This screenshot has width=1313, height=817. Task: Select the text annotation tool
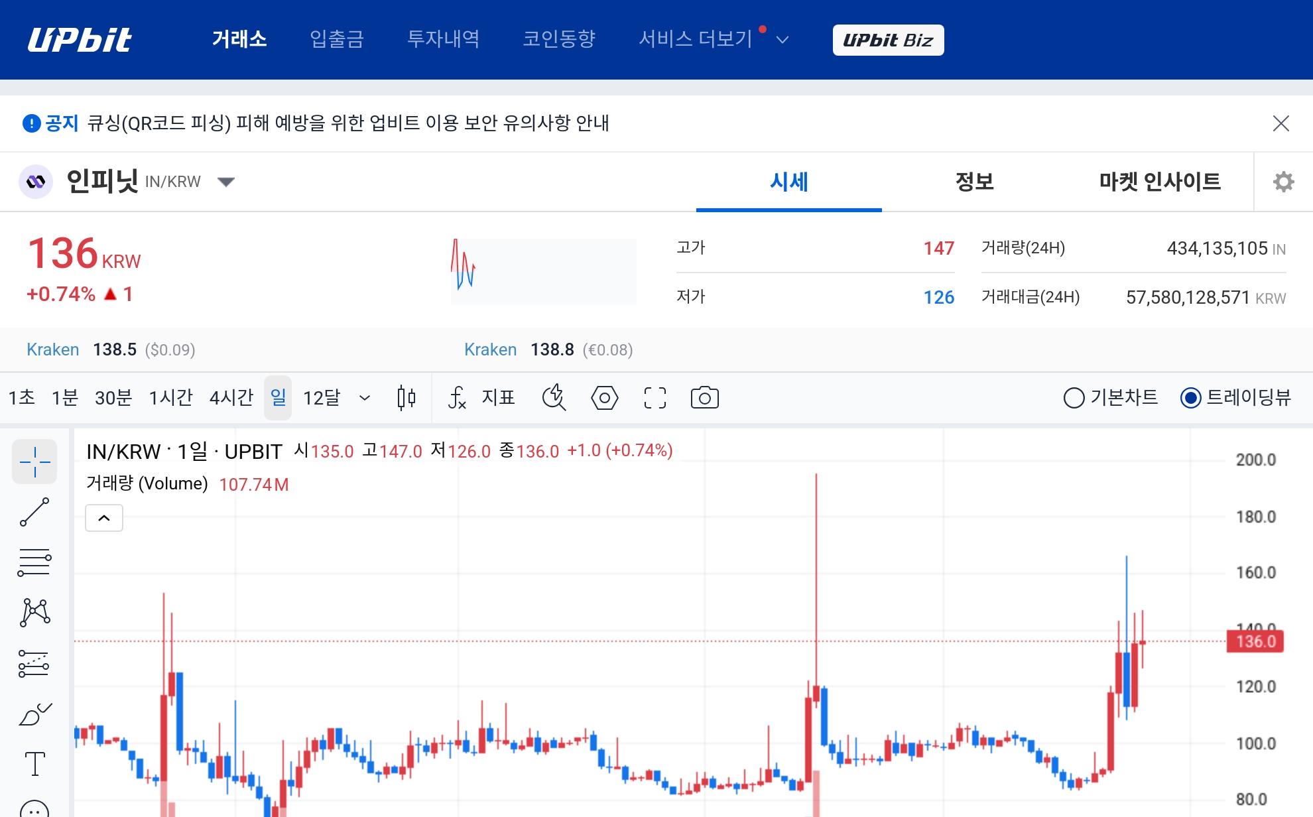pos(34,763)
